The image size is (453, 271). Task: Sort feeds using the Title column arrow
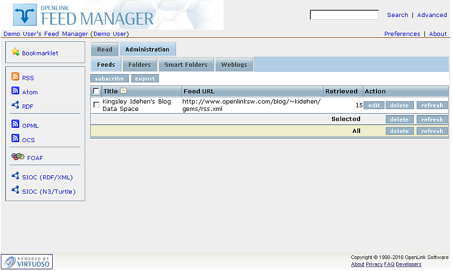(x=123, y=91)
